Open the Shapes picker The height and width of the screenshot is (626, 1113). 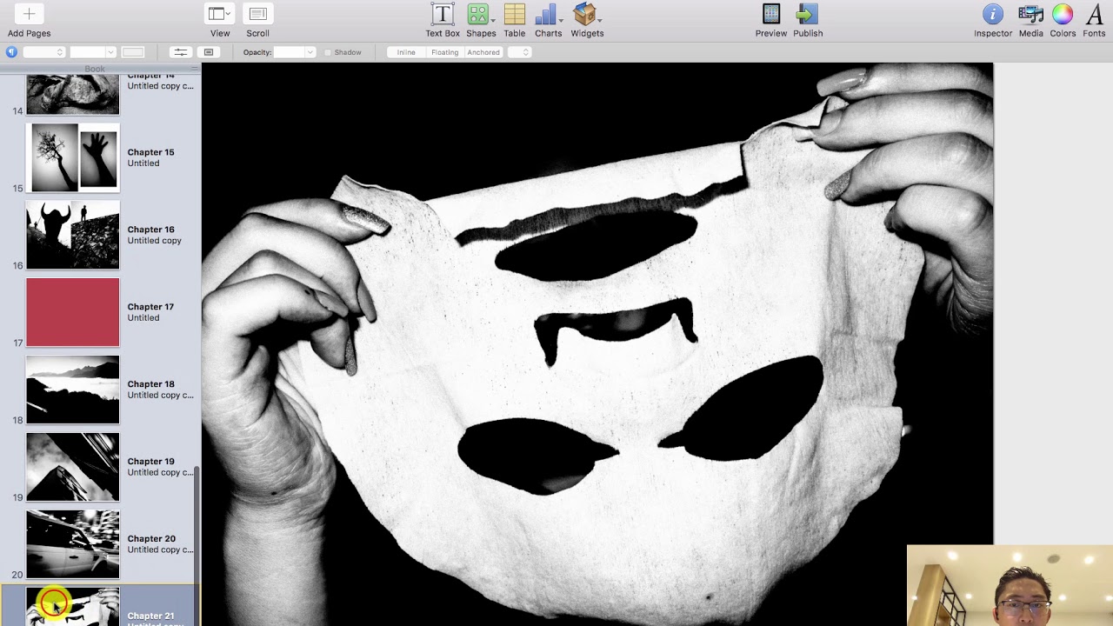(x=478, y=14)
